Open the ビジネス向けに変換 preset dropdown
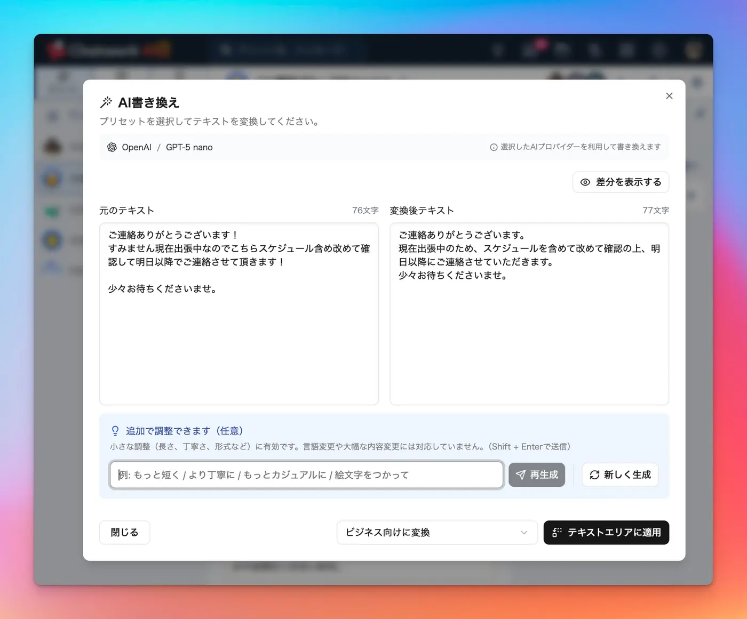Viewport: 747px width, 619px height. [x=437, y=532]
